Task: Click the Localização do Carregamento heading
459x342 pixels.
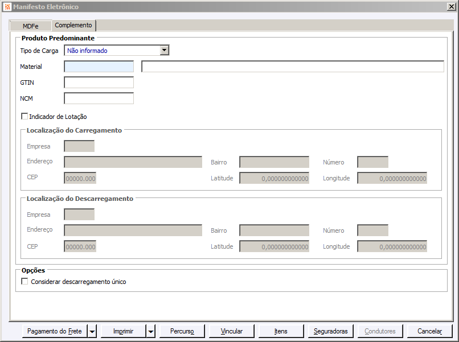Action: pos(74,130)
